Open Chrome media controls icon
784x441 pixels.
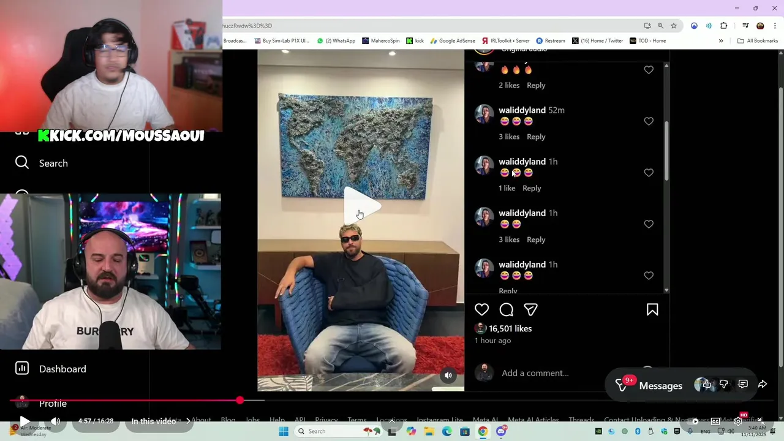(745, 26)
